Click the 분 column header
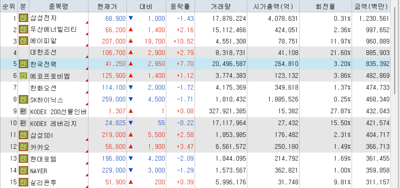Image resolution: width=400 pixels, height=188 pixels. click(23, 6)
